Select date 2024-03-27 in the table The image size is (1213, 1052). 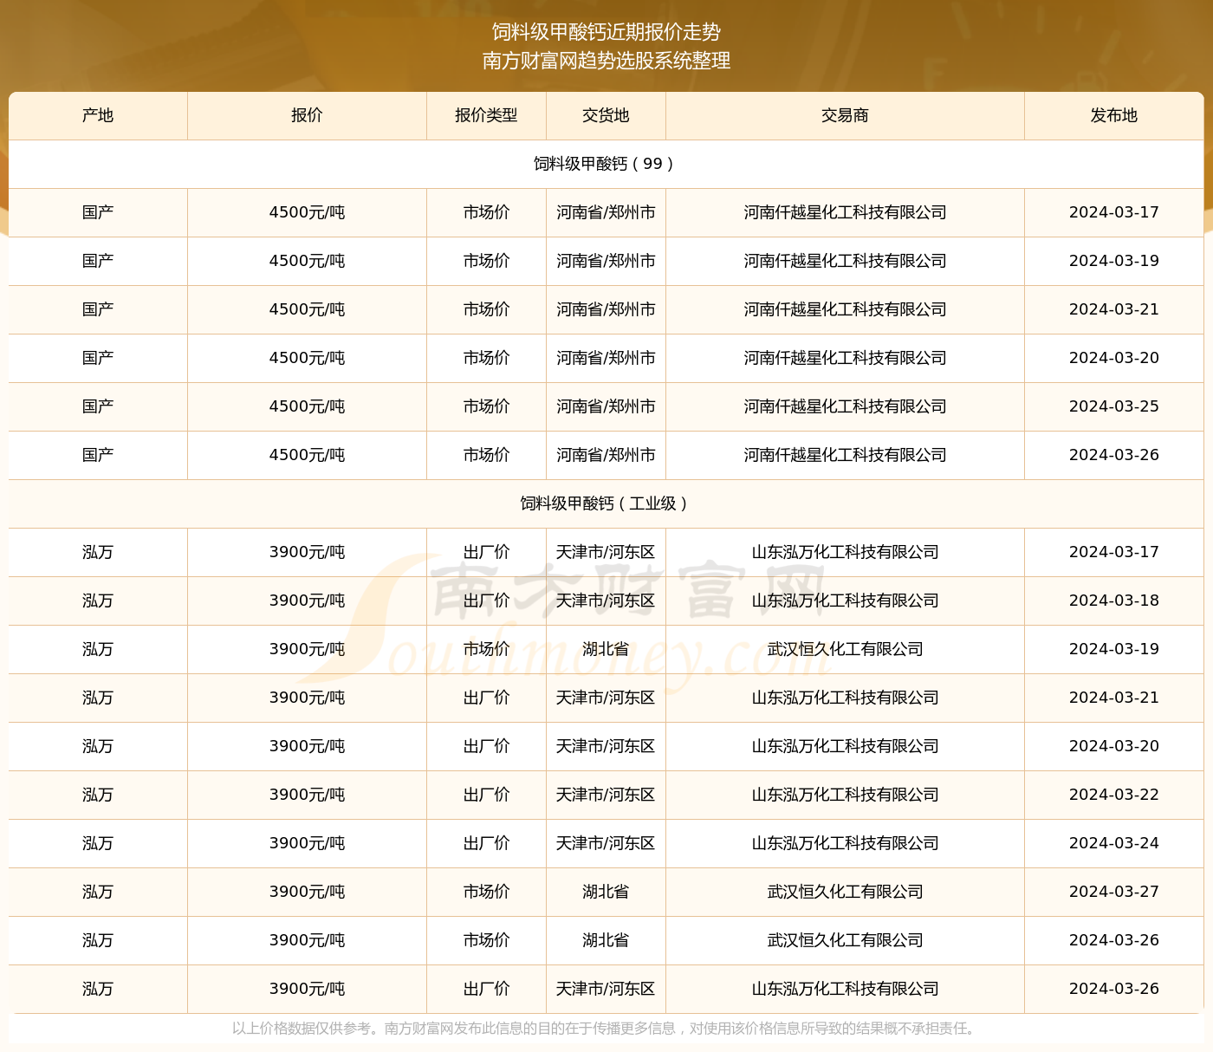pyautogui.click(x=1114, y=892)
